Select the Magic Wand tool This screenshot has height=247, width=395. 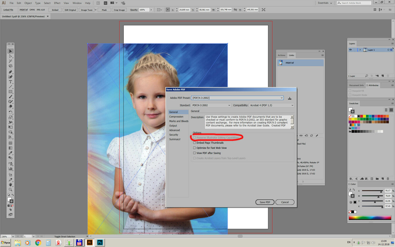tap(11, 61)
